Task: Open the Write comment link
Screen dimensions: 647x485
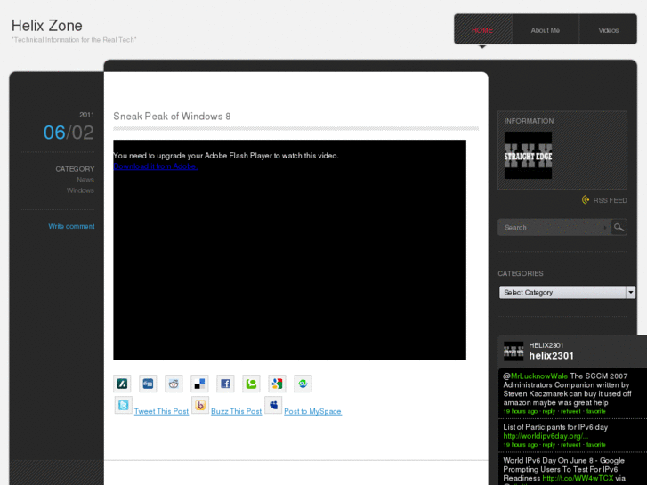Action: (x=71, y=226)
